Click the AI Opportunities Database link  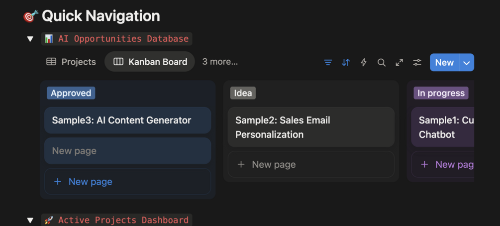(123, 39)
